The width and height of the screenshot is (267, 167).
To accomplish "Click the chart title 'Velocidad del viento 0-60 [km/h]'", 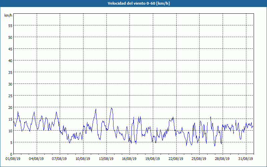I will [x=139, y=3].
